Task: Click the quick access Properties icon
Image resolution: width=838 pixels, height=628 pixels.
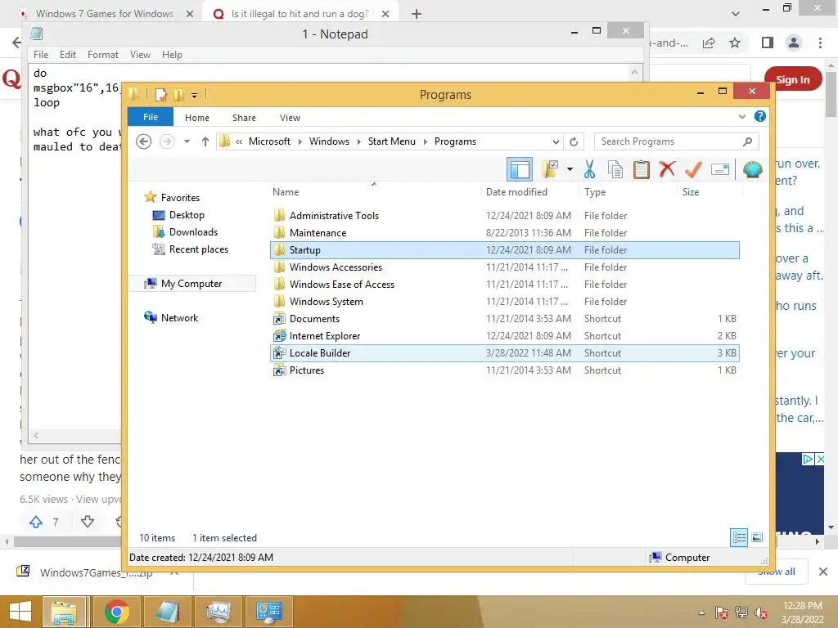Action: (x=161, y=95)
